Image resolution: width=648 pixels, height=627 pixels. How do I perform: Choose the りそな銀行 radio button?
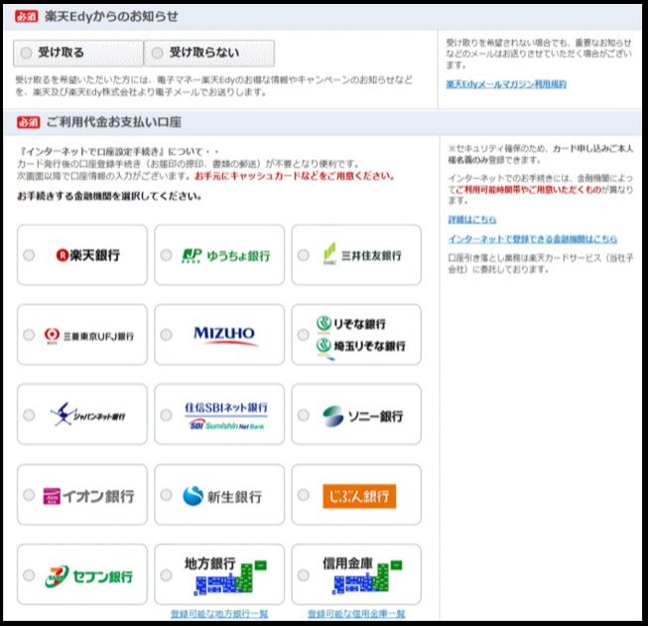point(304,335)
